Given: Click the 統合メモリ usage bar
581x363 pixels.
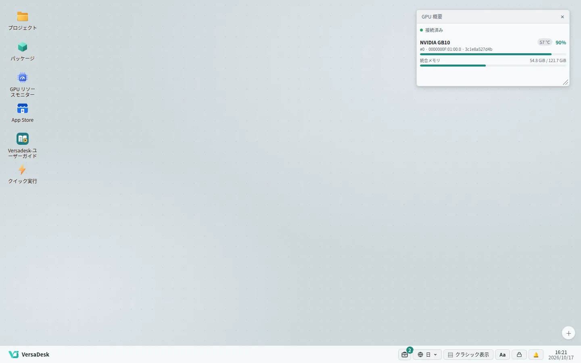Looking at the screenshot, I should 493,65.
